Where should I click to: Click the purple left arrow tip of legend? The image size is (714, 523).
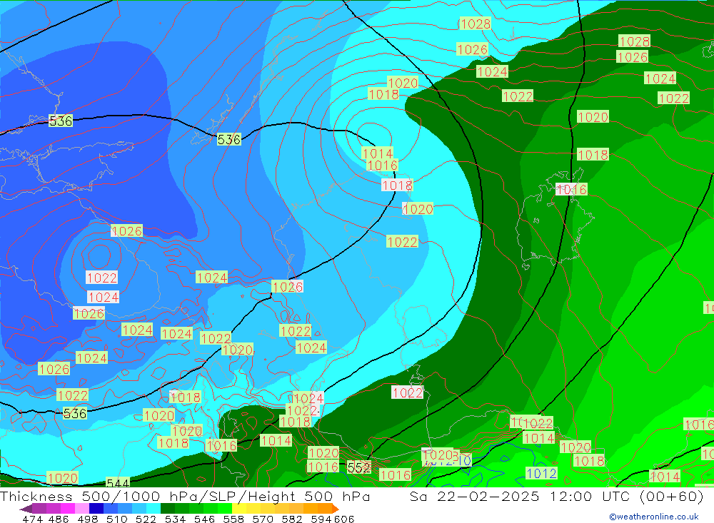(x=26, y=509)
